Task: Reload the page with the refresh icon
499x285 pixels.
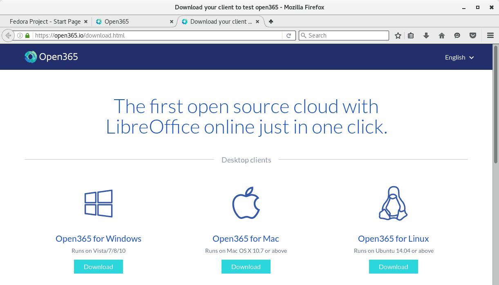Action: 289,36
